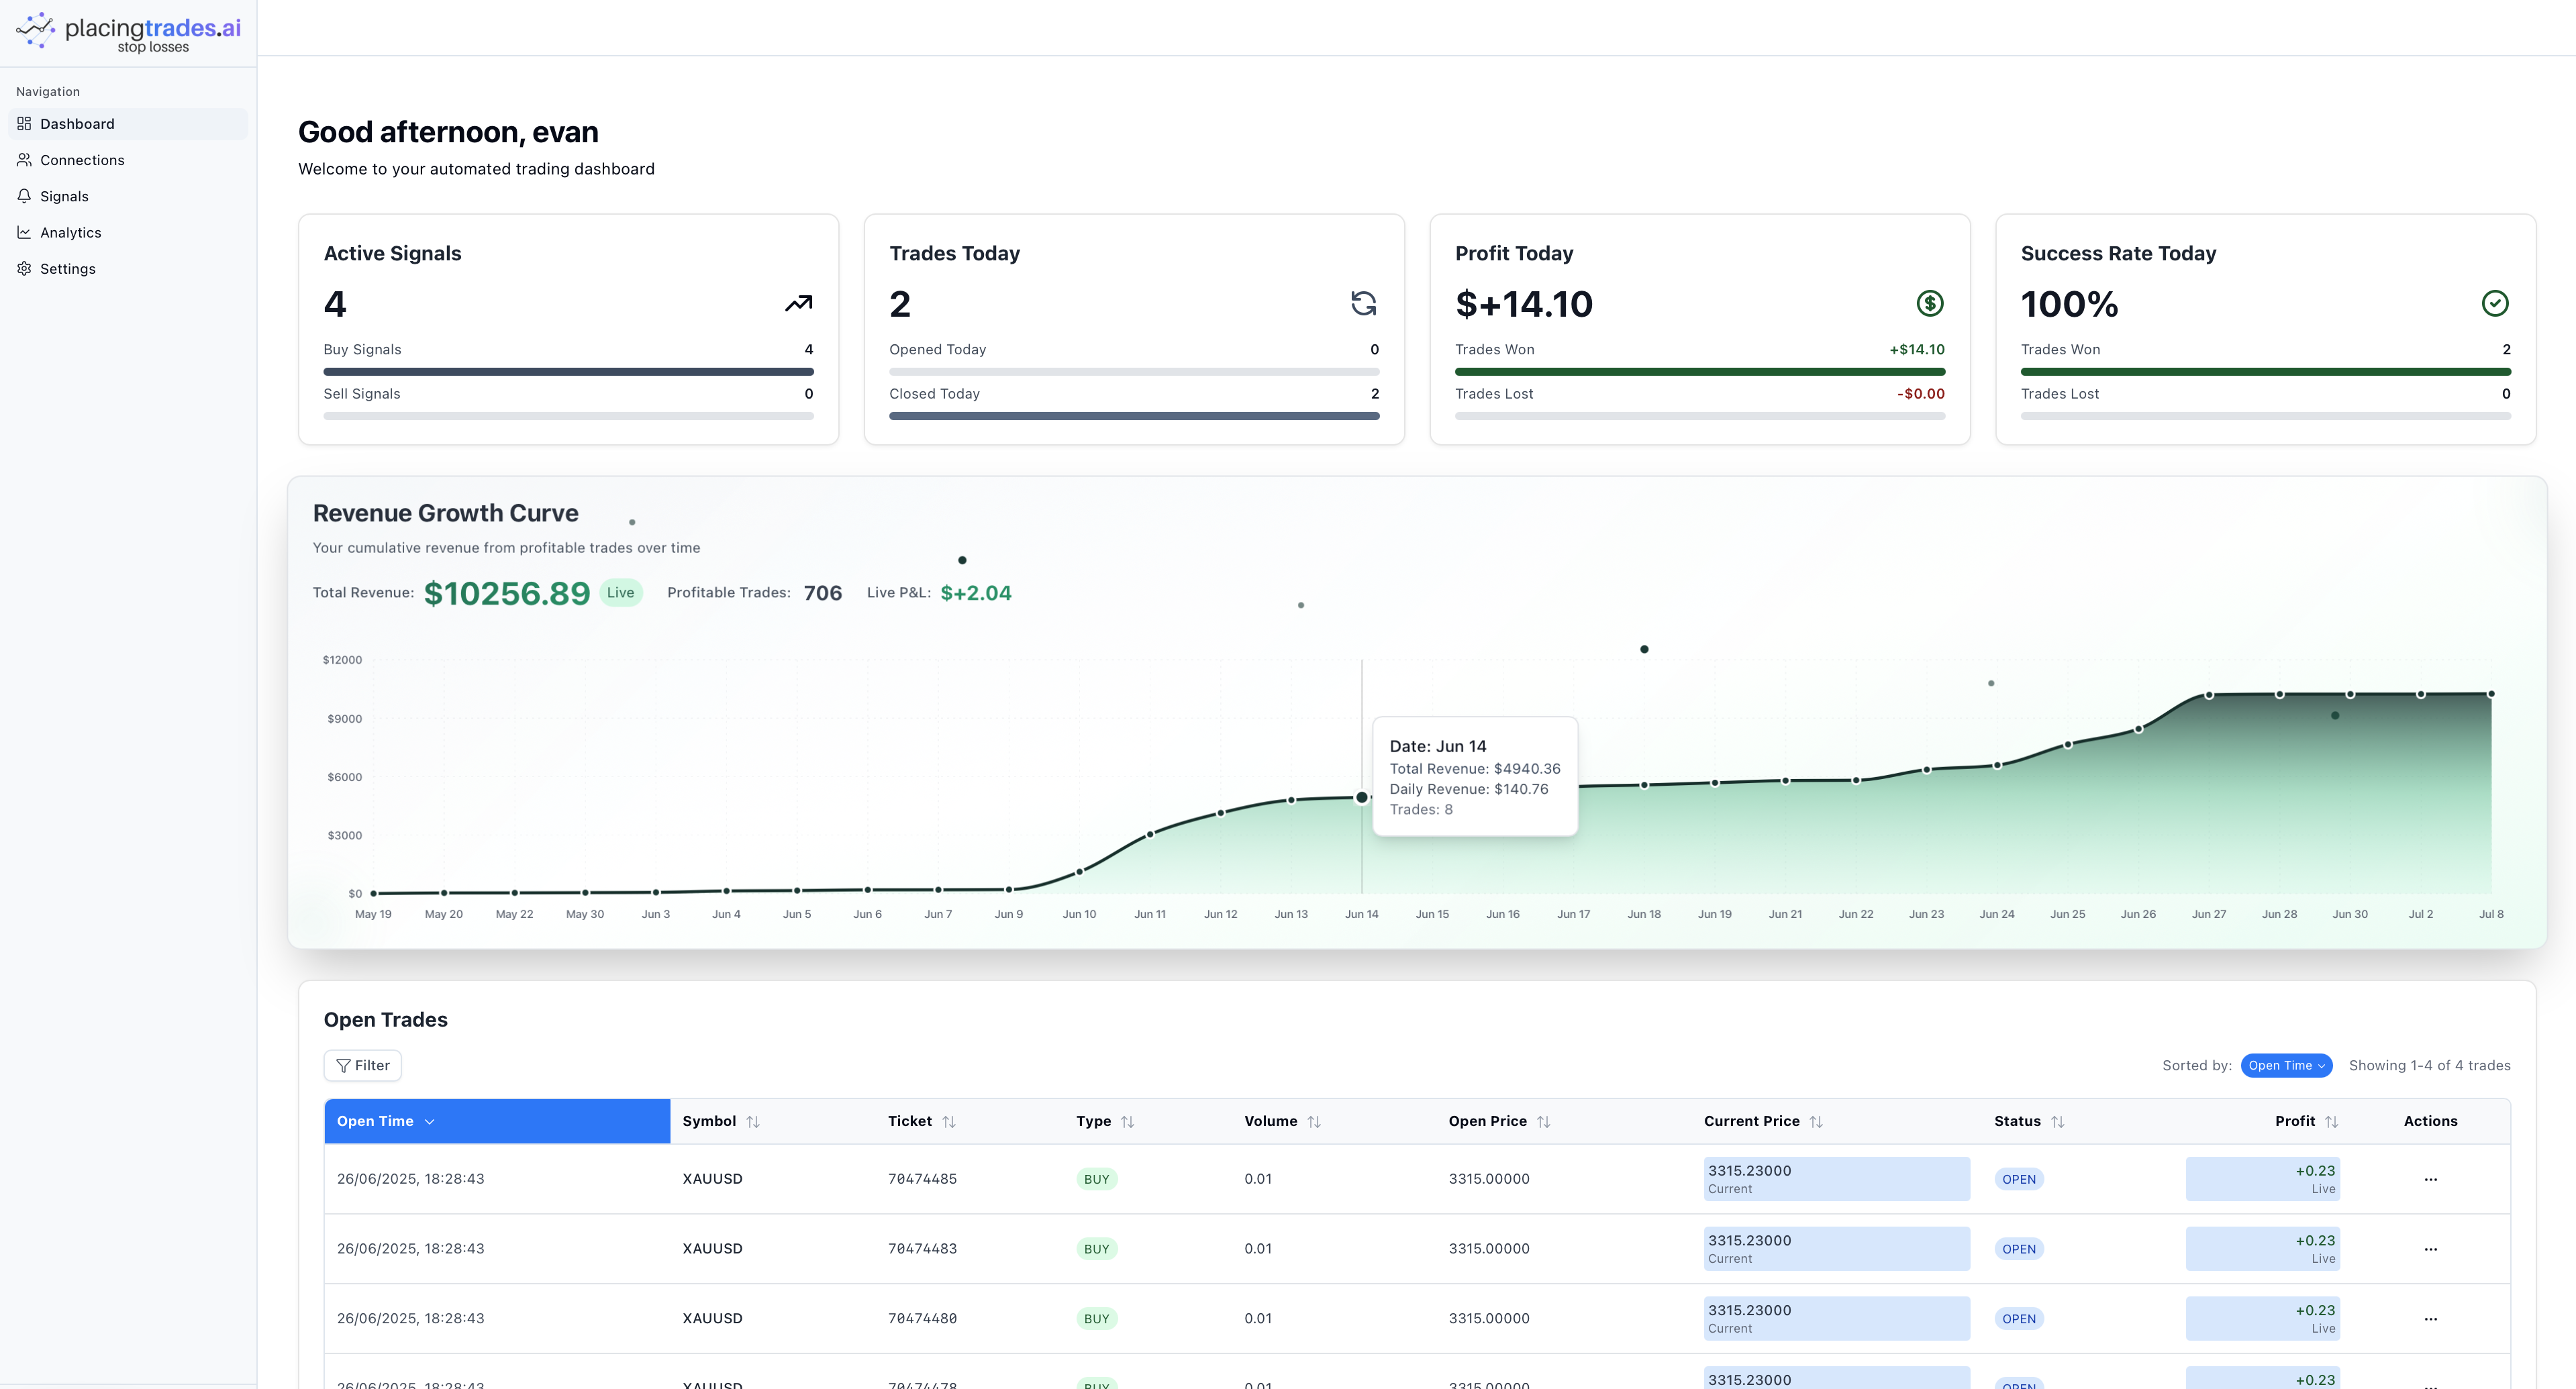Open Settings from sidebar
This screenshot has width=2576, height=1389.
tap(128, 268)
